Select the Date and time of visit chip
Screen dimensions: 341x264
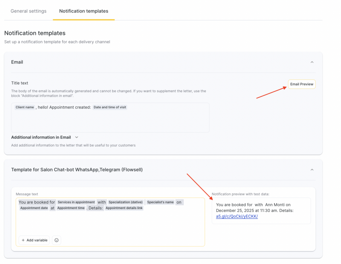click(110, 107)
